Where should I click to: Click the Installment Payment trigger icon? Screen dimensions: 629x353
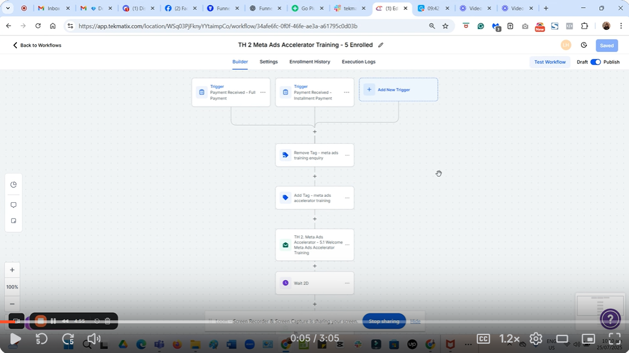285,92
